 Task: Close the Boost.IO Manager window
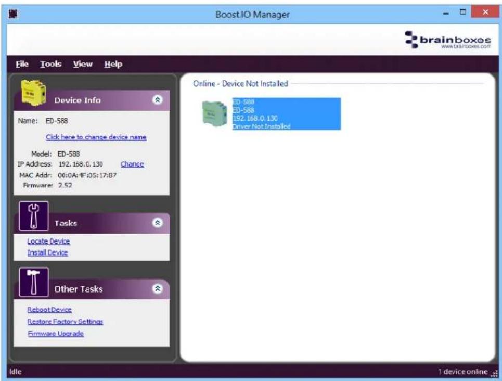pyautogui.click(x=485, y=12)
